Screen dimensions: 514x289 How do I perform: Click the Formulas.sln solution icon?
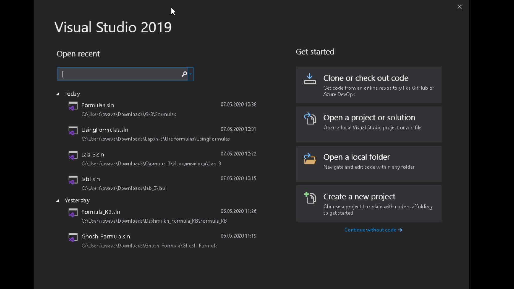[x=73, y=106]
